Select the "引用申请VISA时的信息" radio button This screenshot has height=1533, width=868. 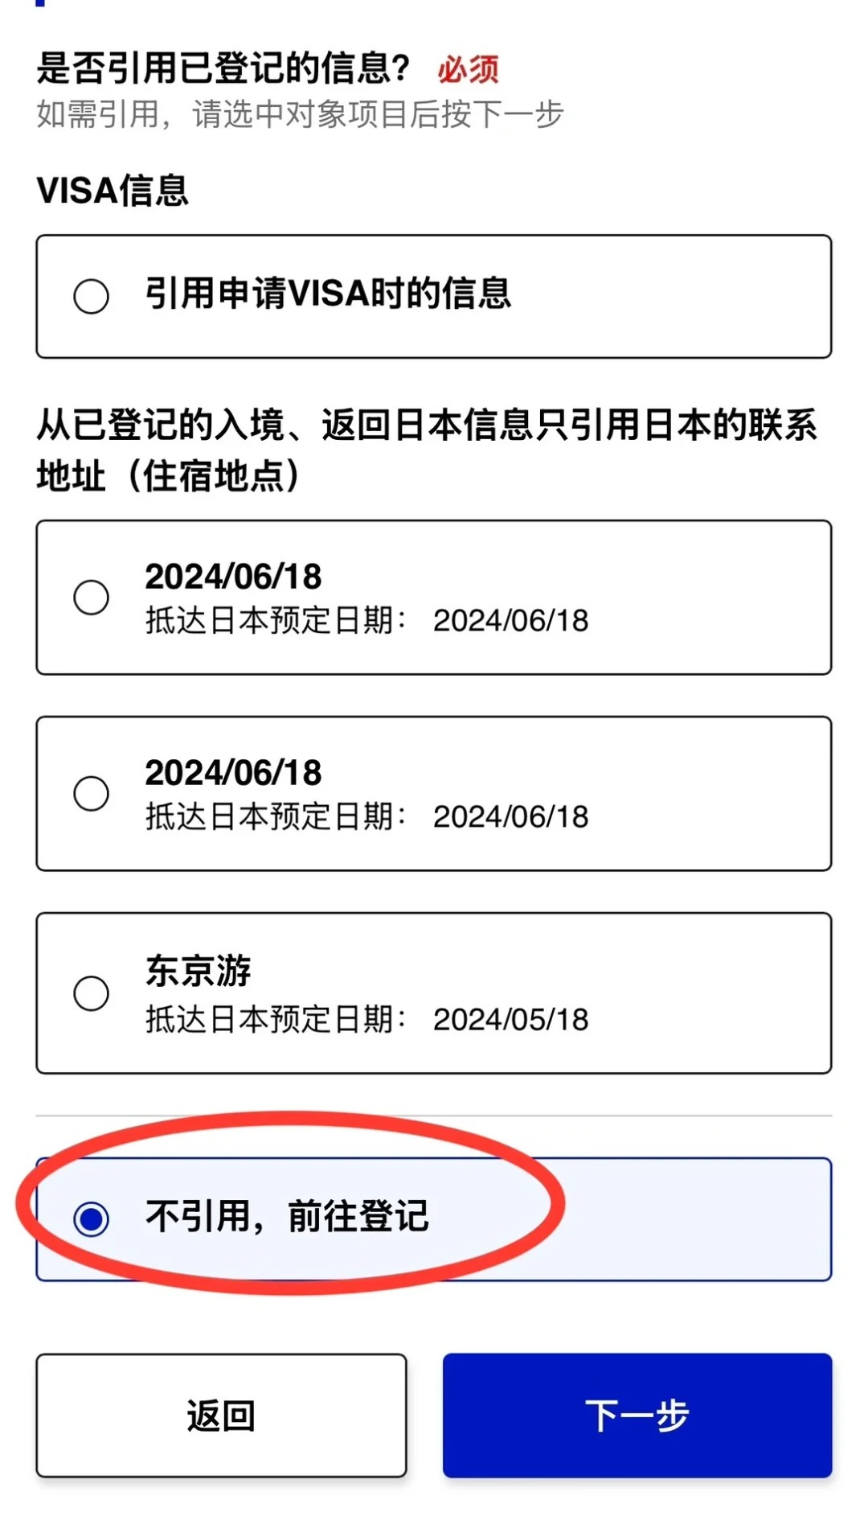[92, 297]
